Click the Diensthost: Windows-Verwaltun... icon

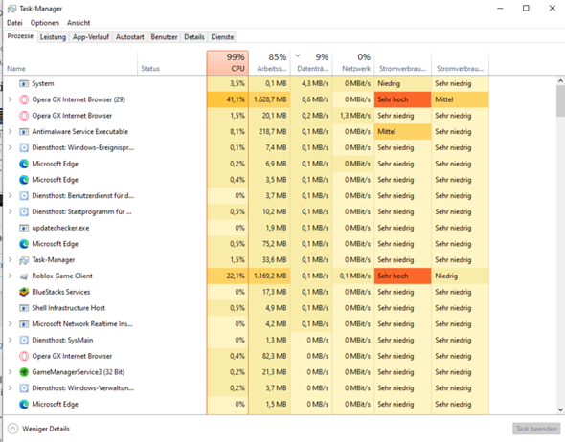[24, 388]
